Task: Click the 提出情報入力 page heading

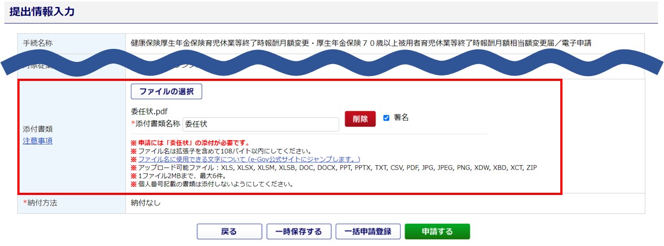Action: pos(42,12)
